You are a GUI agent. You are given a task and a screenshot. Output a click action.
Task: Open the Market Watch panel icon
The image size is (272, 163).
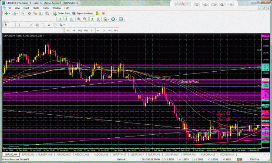point(23,13)
